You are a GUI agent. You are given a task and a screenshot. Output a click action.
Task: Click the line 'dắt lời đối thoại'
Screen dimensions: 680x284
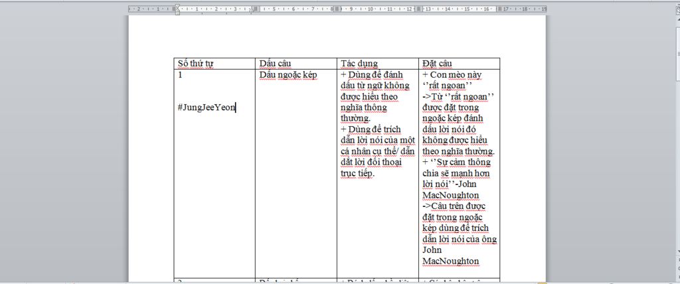[x=371, y=162]
